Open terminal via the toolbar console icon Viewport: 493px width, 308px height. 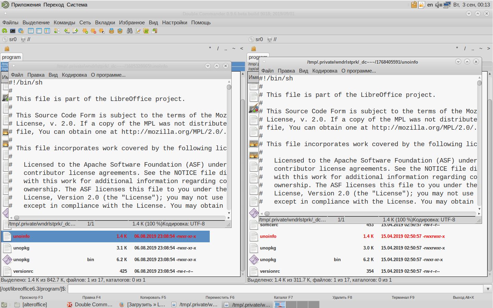(x=13, y=31)
